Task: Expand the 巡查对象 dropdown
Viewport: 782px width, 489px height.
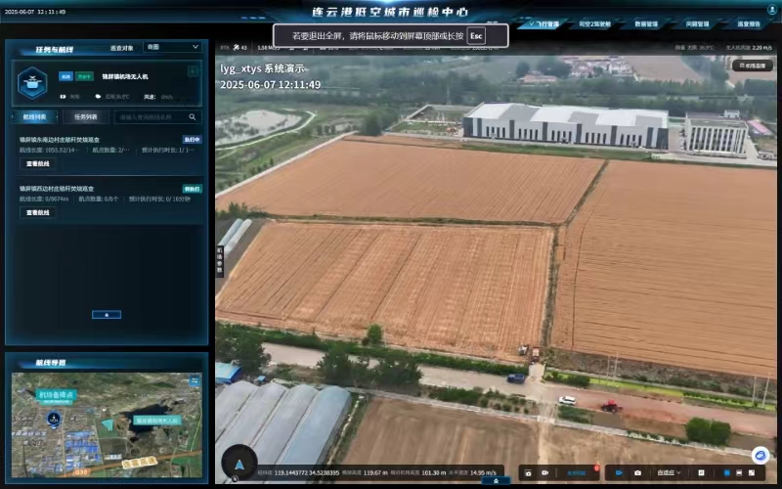Action: click(173, 47)
